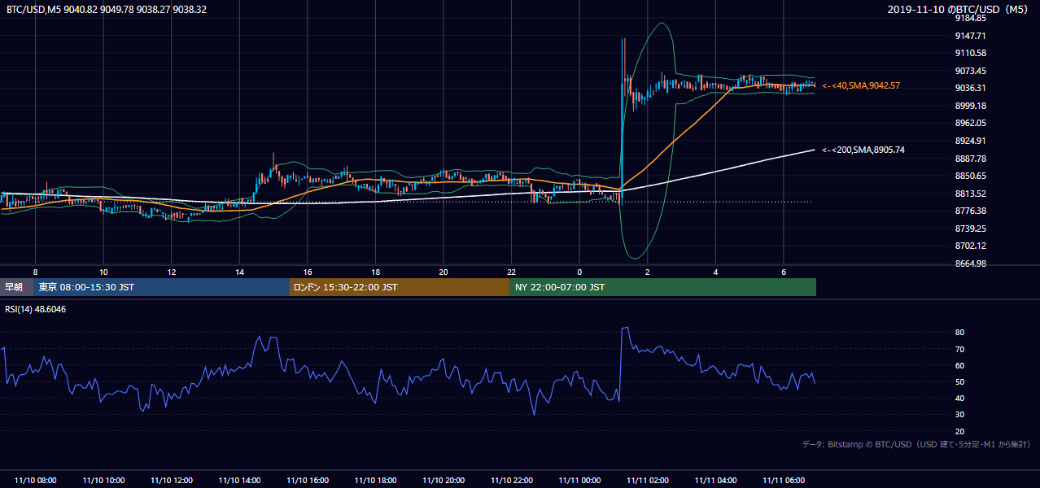1040x488 pixels.
Task: Click price axis value 8739.25
Action: pyautogui.click(x=971, y=229)
